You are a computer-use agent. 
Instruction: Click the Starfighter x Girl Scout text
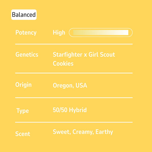click(x=84, y=54)
